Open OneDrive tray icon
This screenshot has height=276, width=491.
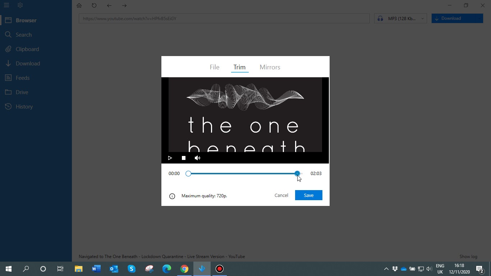coord(404,269)
